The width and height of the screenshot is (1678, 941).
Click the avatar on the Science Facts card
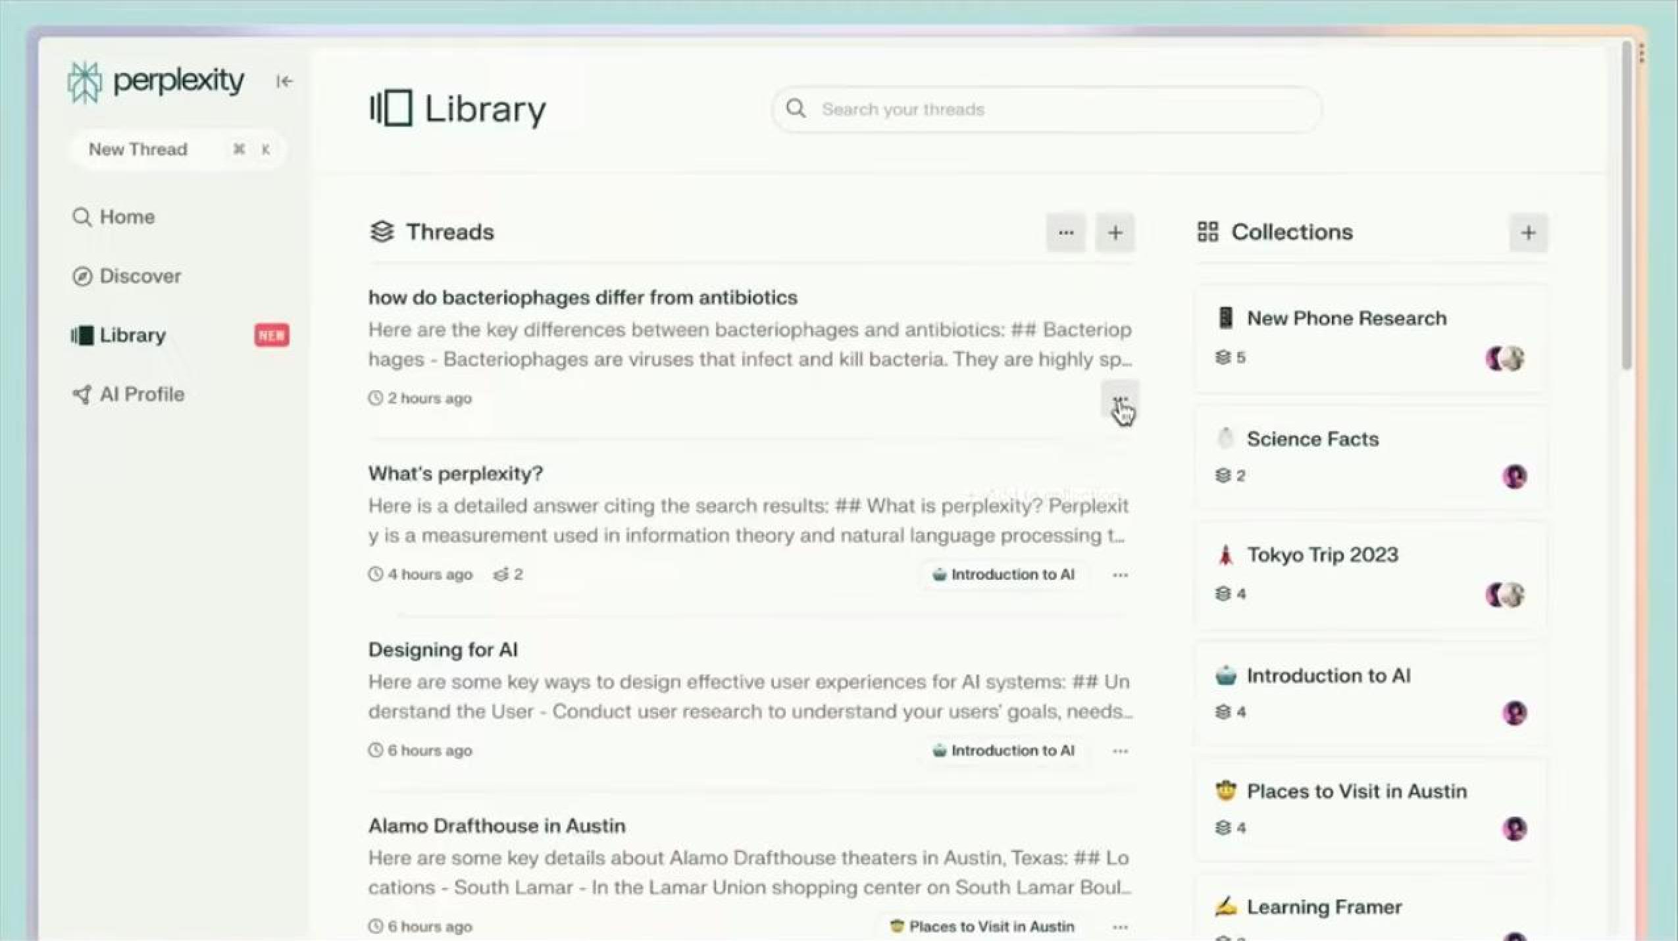click(x=1515, y=476)
